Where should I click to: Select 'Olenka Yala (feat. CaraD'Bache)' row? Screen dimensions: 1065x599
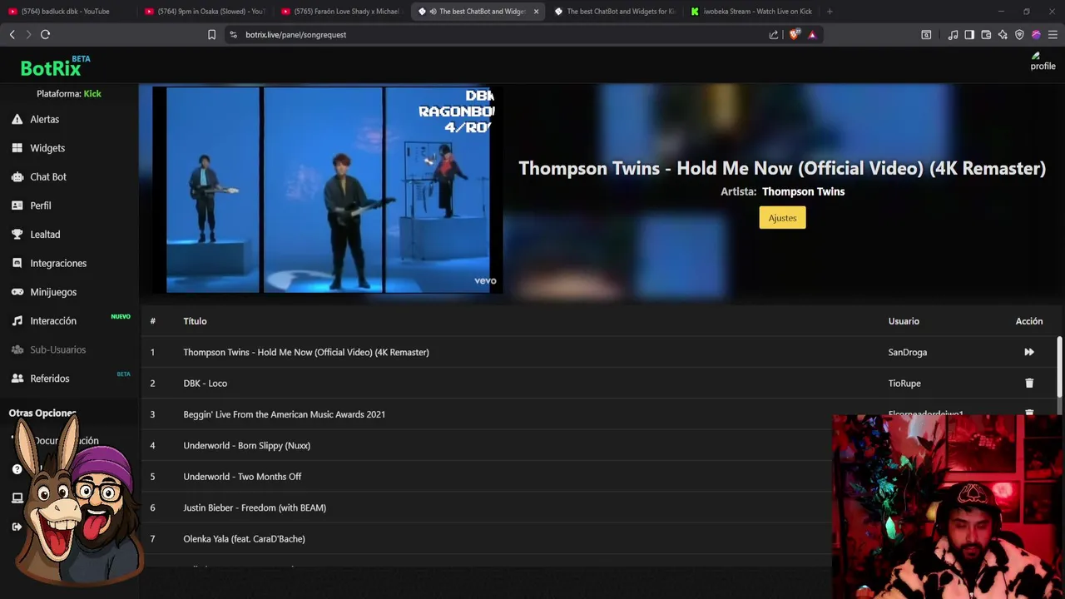point(245,539)
